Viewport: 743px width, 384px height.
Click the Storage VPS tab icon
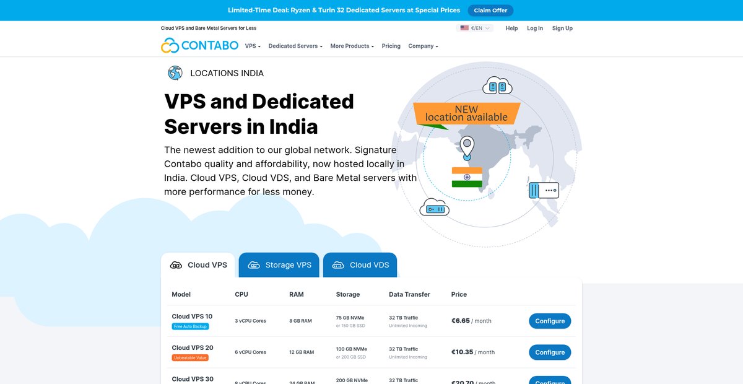click(x=254, y=265)
